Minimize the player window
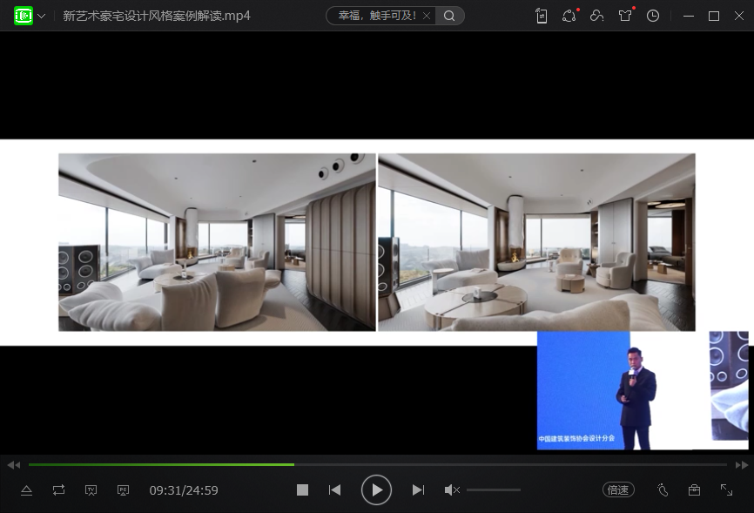 point(689,16)
